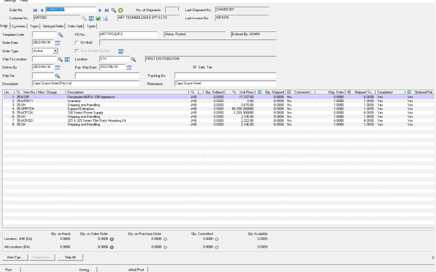Open the Order No. finder magnifier
Image resolution: width=436 pixels, height=272 pixels.
pos(114,10)
